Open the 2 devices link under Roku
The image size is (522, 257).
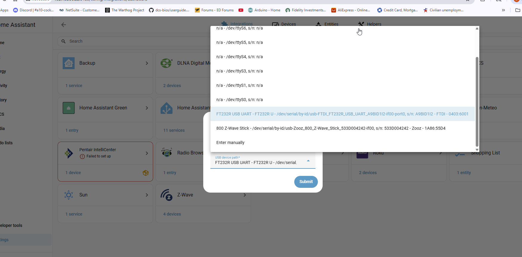coord(368,173)
